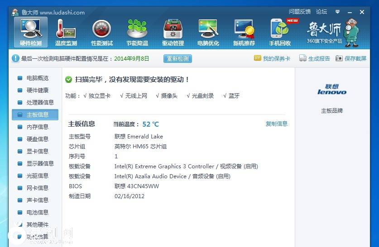Open the title bar dropdown menu arrow
Screen dimensions: 379x247
pyautogui.click(x=337, y=12)
